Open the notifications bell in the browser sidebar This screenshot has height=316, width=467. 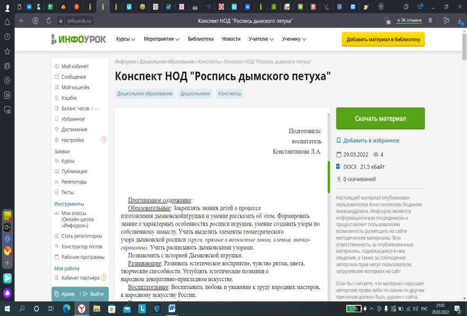(7, 22)
